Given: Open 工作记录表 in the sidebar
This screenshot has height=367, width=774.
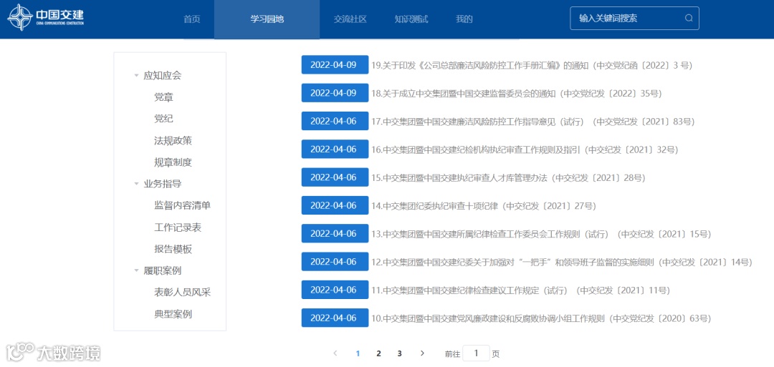Looking at the screenshot, I should pos(178,227).
